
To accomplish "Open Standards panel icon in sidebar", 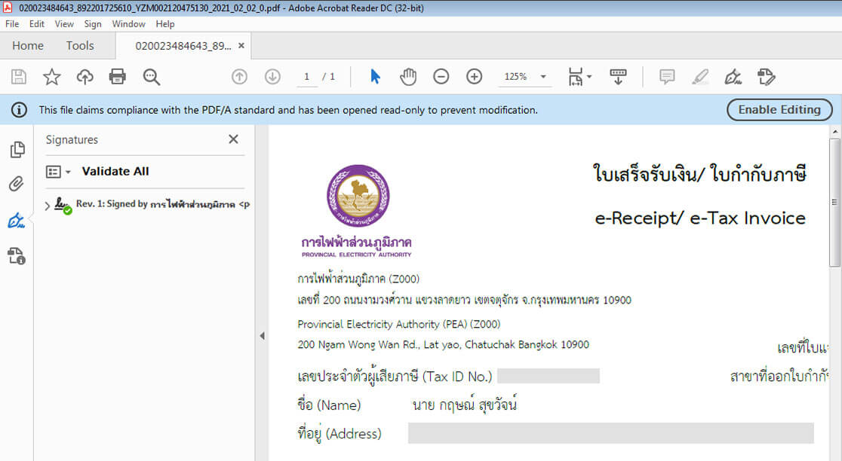I will click(x=17, y=255).
